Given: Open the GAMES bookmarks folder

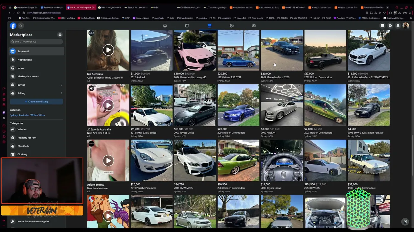Looking at the screenshot, I should point(282,18).
